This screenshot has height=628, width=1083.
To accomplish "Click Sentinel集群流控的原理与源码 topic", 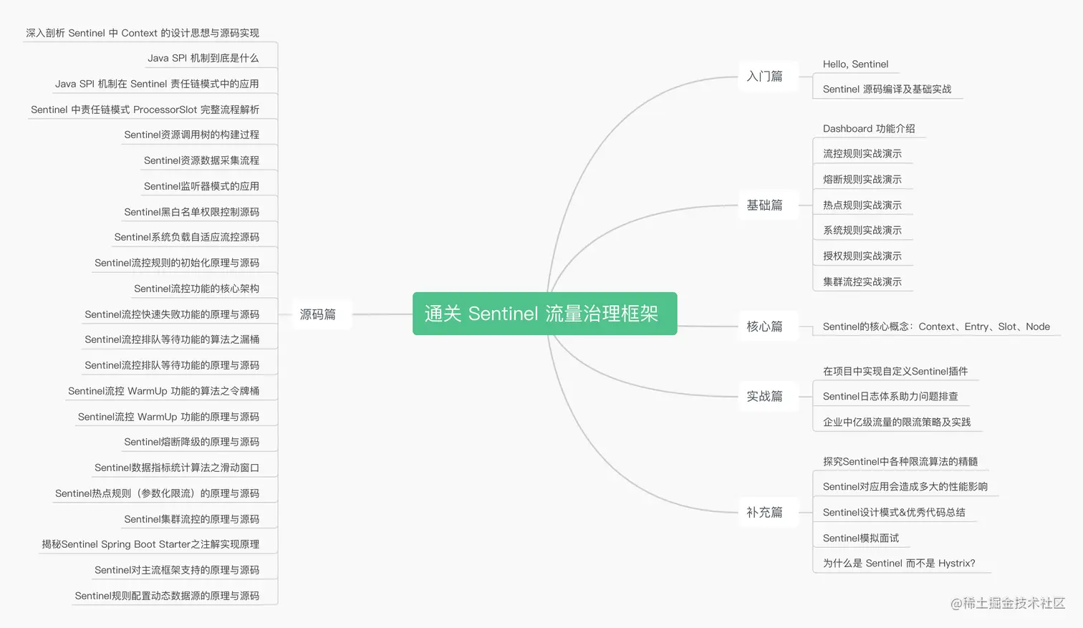I will point(192,519).
